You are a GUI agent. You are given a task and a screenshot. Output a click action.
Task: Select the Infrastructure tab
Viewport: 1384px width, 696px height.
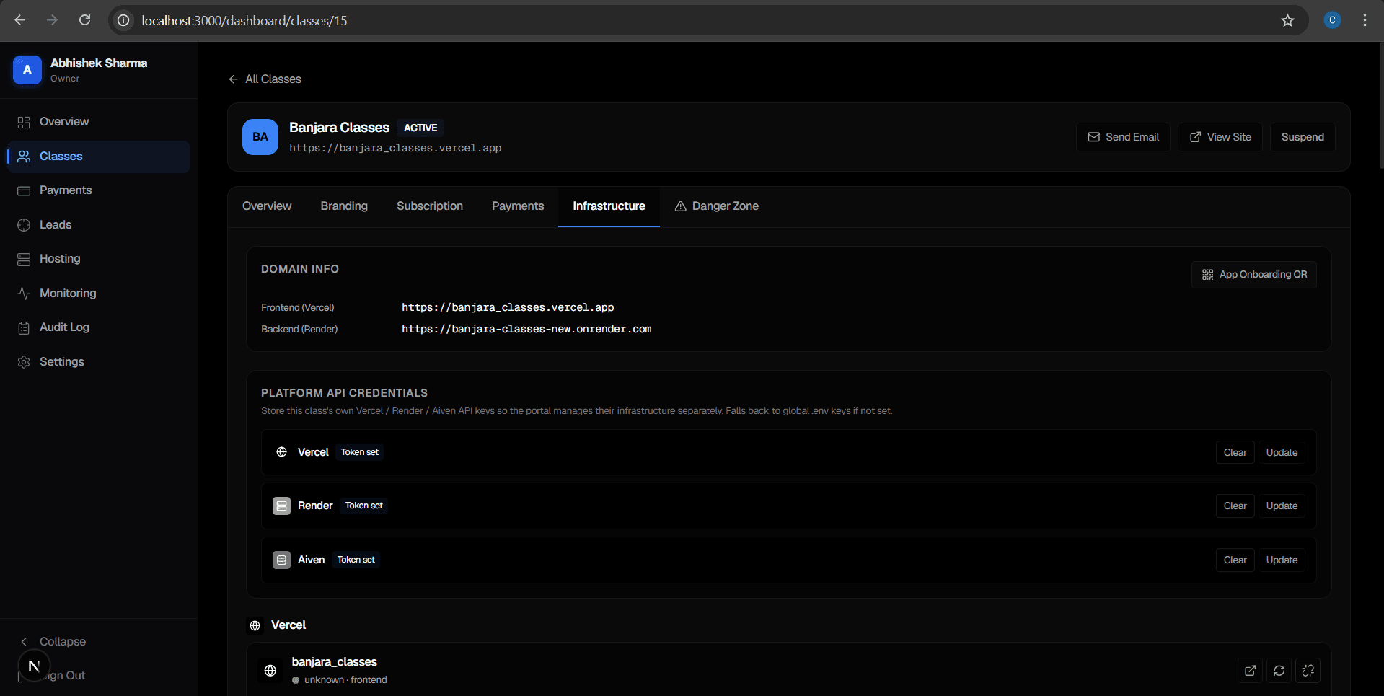point(609,206)
